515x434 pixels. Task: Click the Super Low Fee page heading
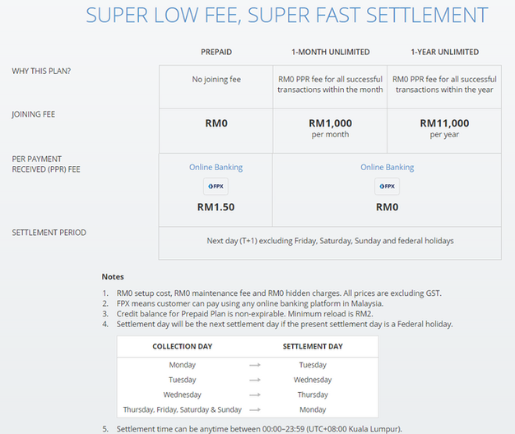286,16
